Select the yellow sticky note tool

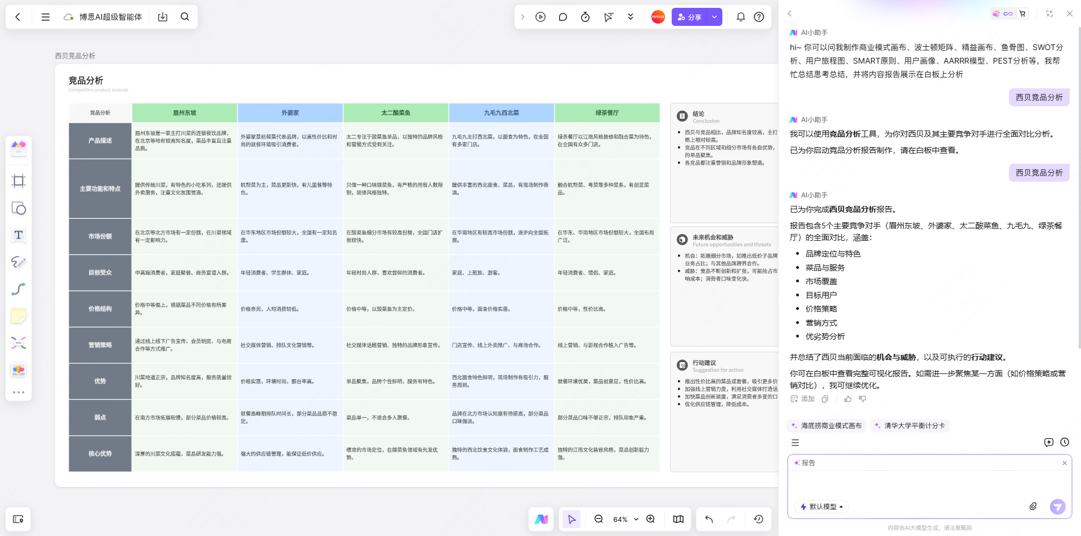[x=19, y=316]
